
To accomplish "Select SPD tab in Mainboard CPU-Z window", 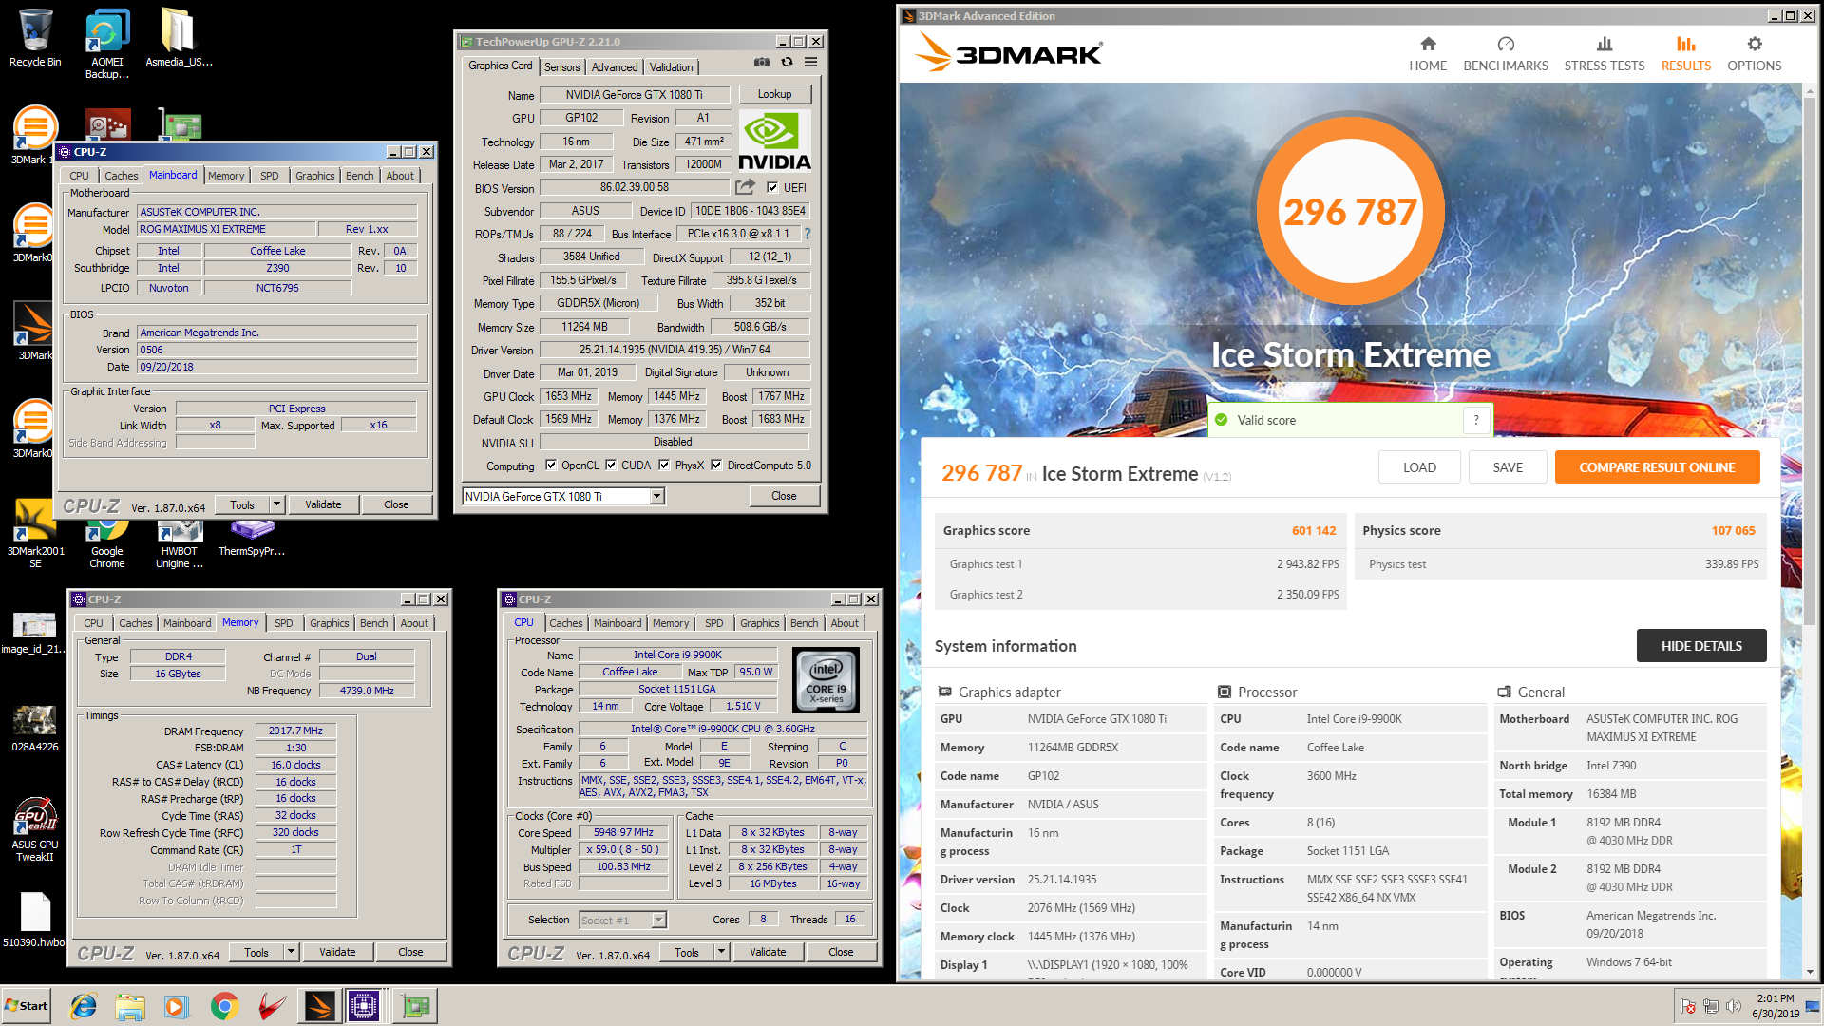I will (270, 176).
